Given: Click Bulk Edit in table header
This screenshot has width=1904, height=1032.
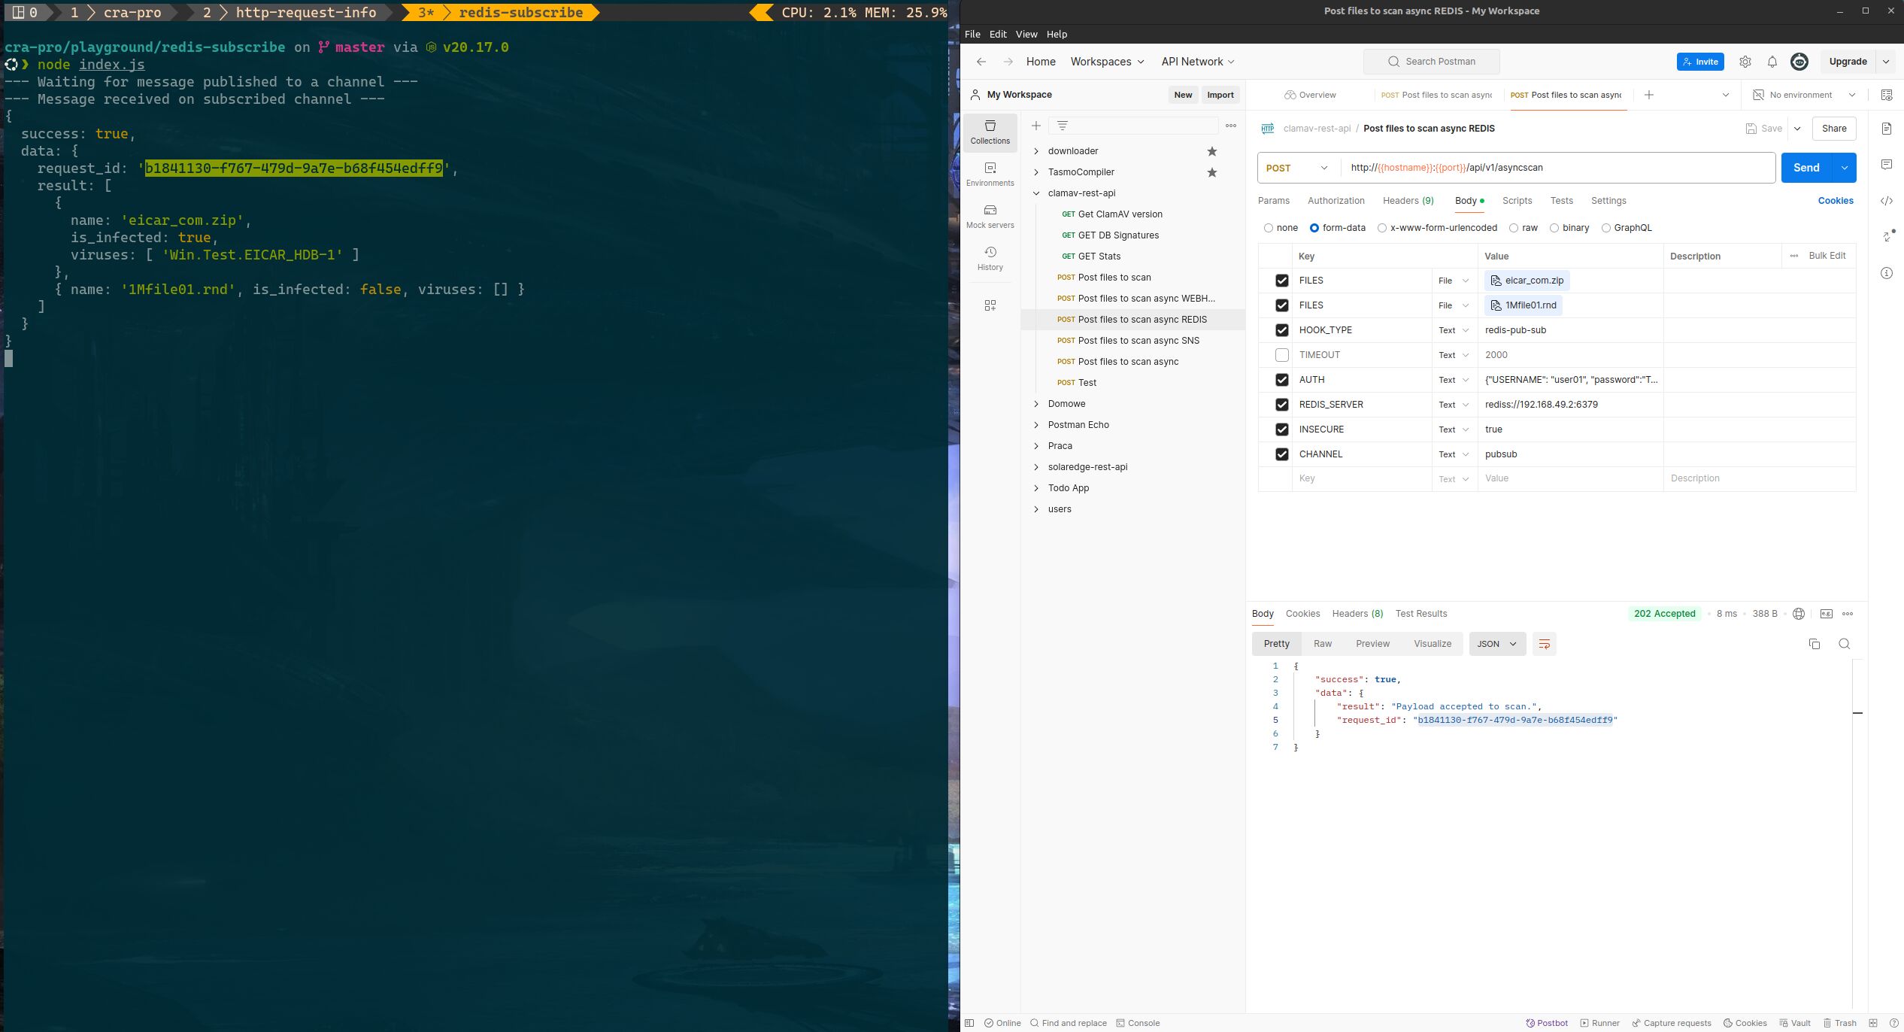Looking at the screenshot, I should click(x=1827, y=256).
